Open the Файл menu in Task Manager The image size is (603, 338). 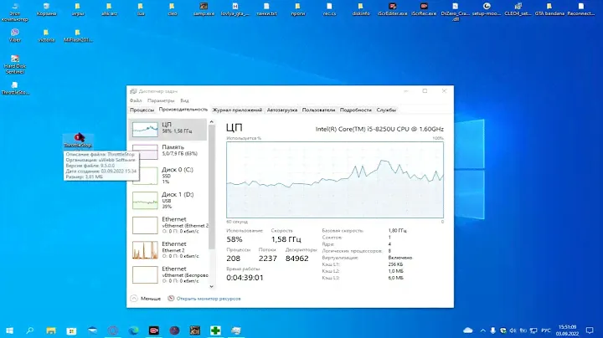pos(135,100)
